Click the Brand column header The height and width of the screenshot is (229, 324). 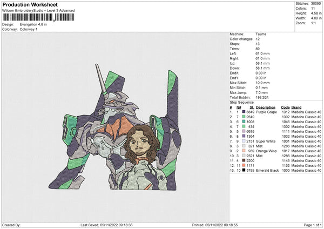coord(296,107)
